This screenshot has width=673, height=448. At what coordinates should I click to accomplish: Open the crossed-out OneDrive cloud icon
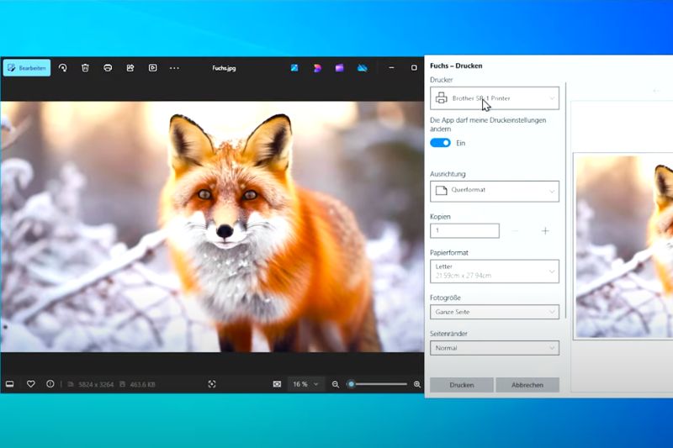point(362,68)
